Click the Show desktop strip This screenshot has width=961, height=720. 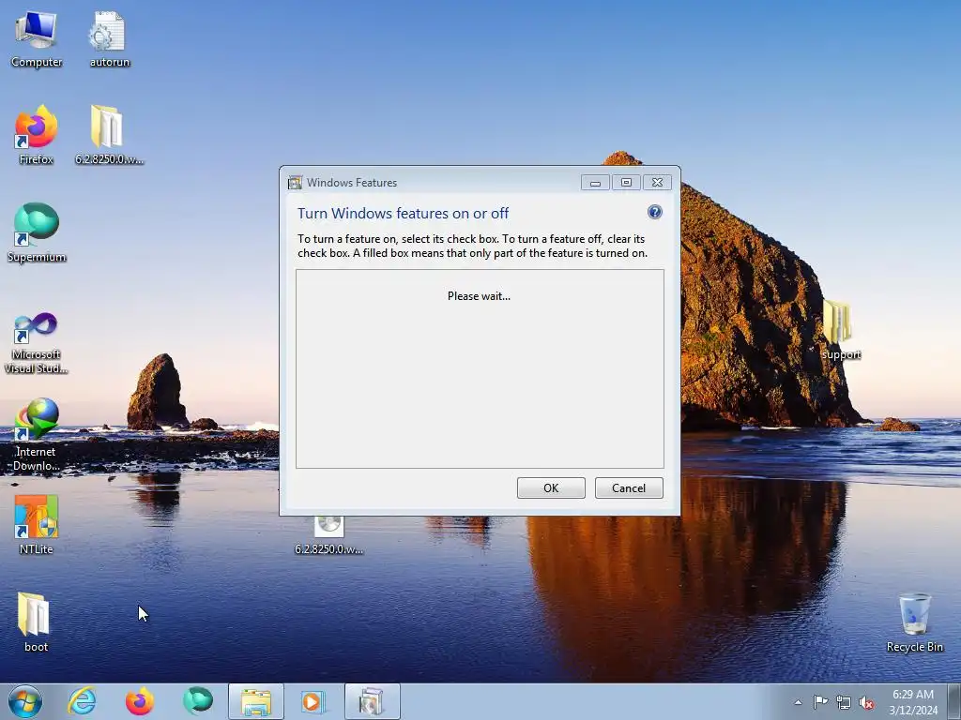point(954,701)
